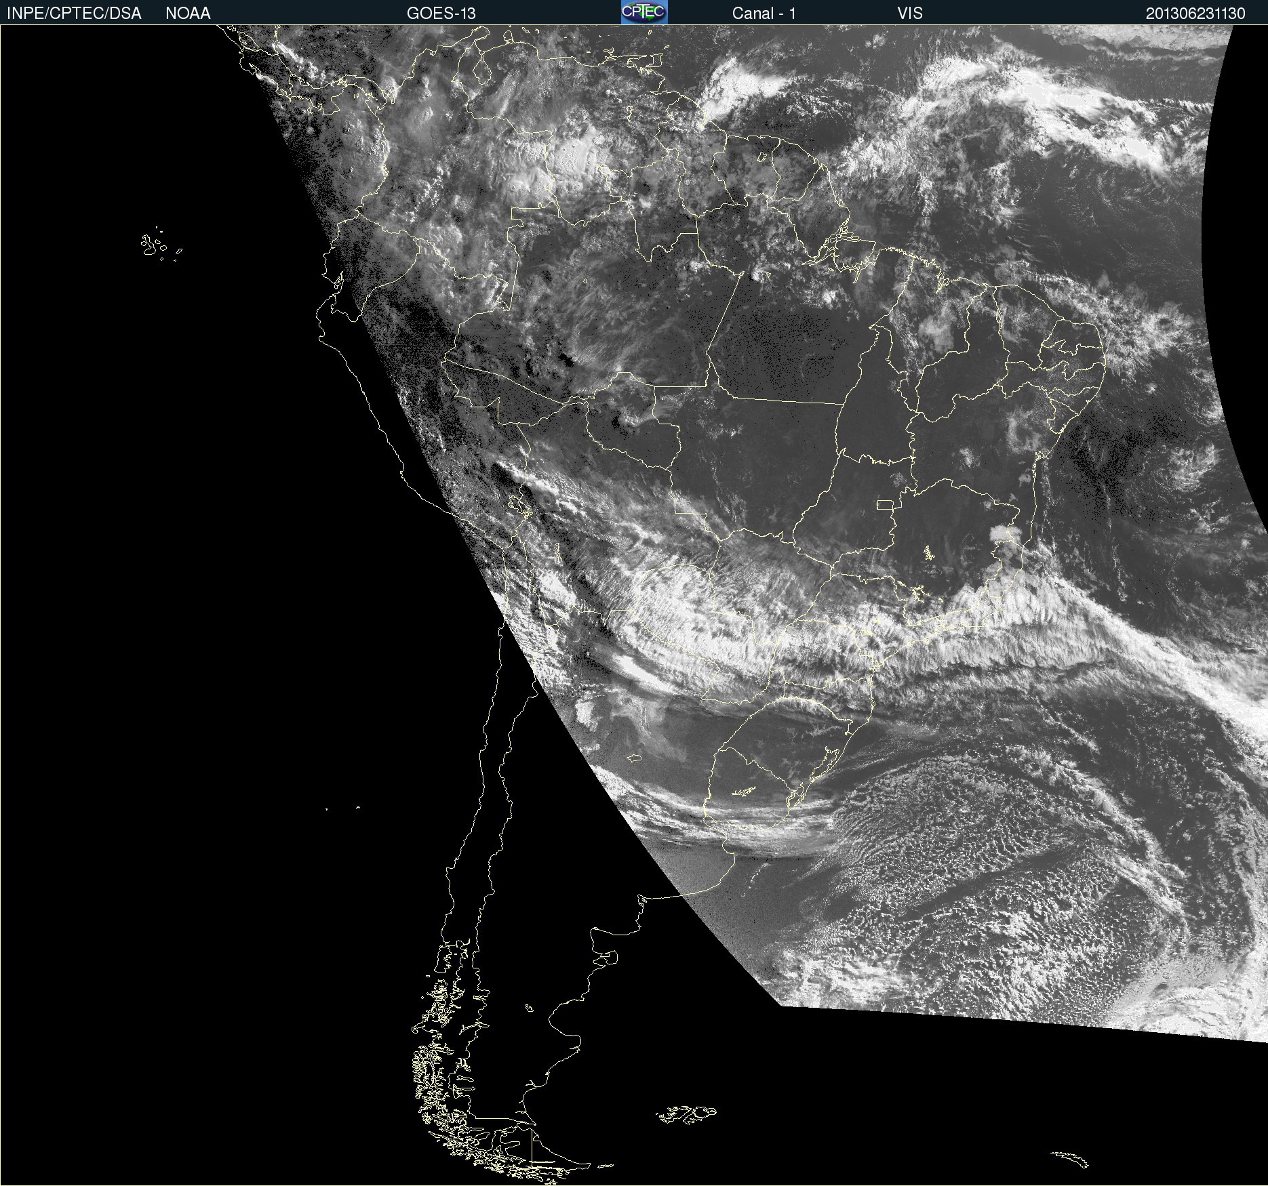The image size is (1268, 1186).
Task: Click the NOAA label in the header
Action: pos(188,14)
